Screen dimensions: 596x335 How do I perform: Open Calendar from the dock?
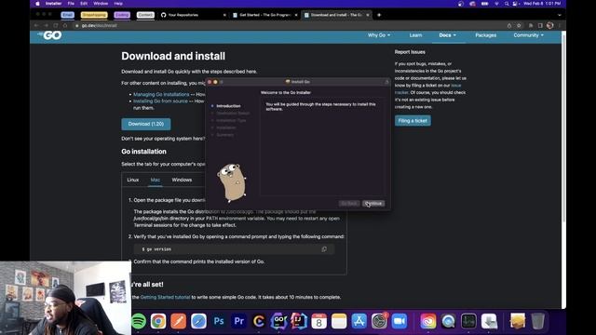318,321
